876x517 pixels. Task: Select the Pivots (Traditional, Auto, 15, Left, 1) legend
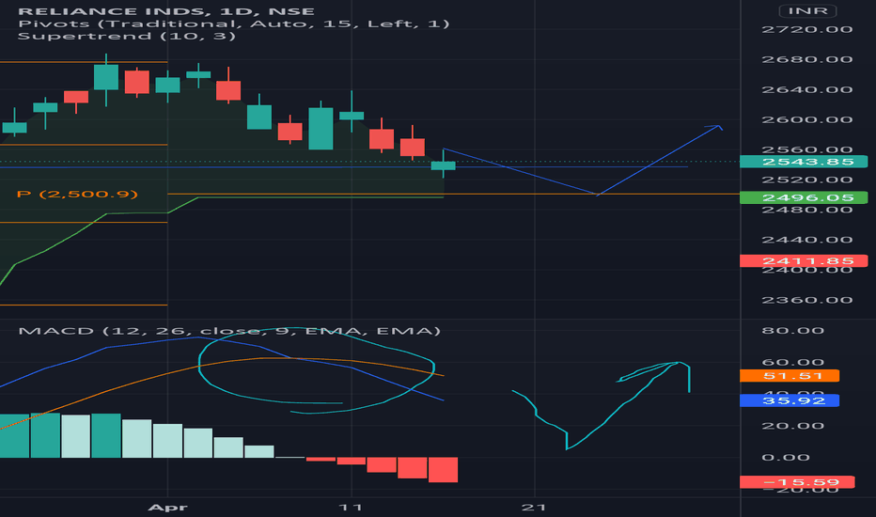coord(233,23)
